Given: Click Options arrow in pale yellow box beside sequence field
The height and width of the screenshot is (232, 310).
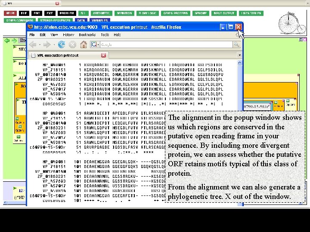Looking at the screenshot, I should 288,101.
